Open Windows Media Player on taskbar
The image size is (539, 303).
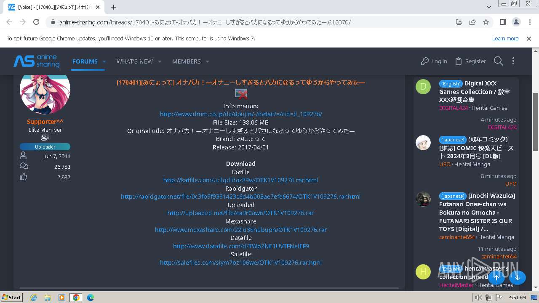point(62,298)
